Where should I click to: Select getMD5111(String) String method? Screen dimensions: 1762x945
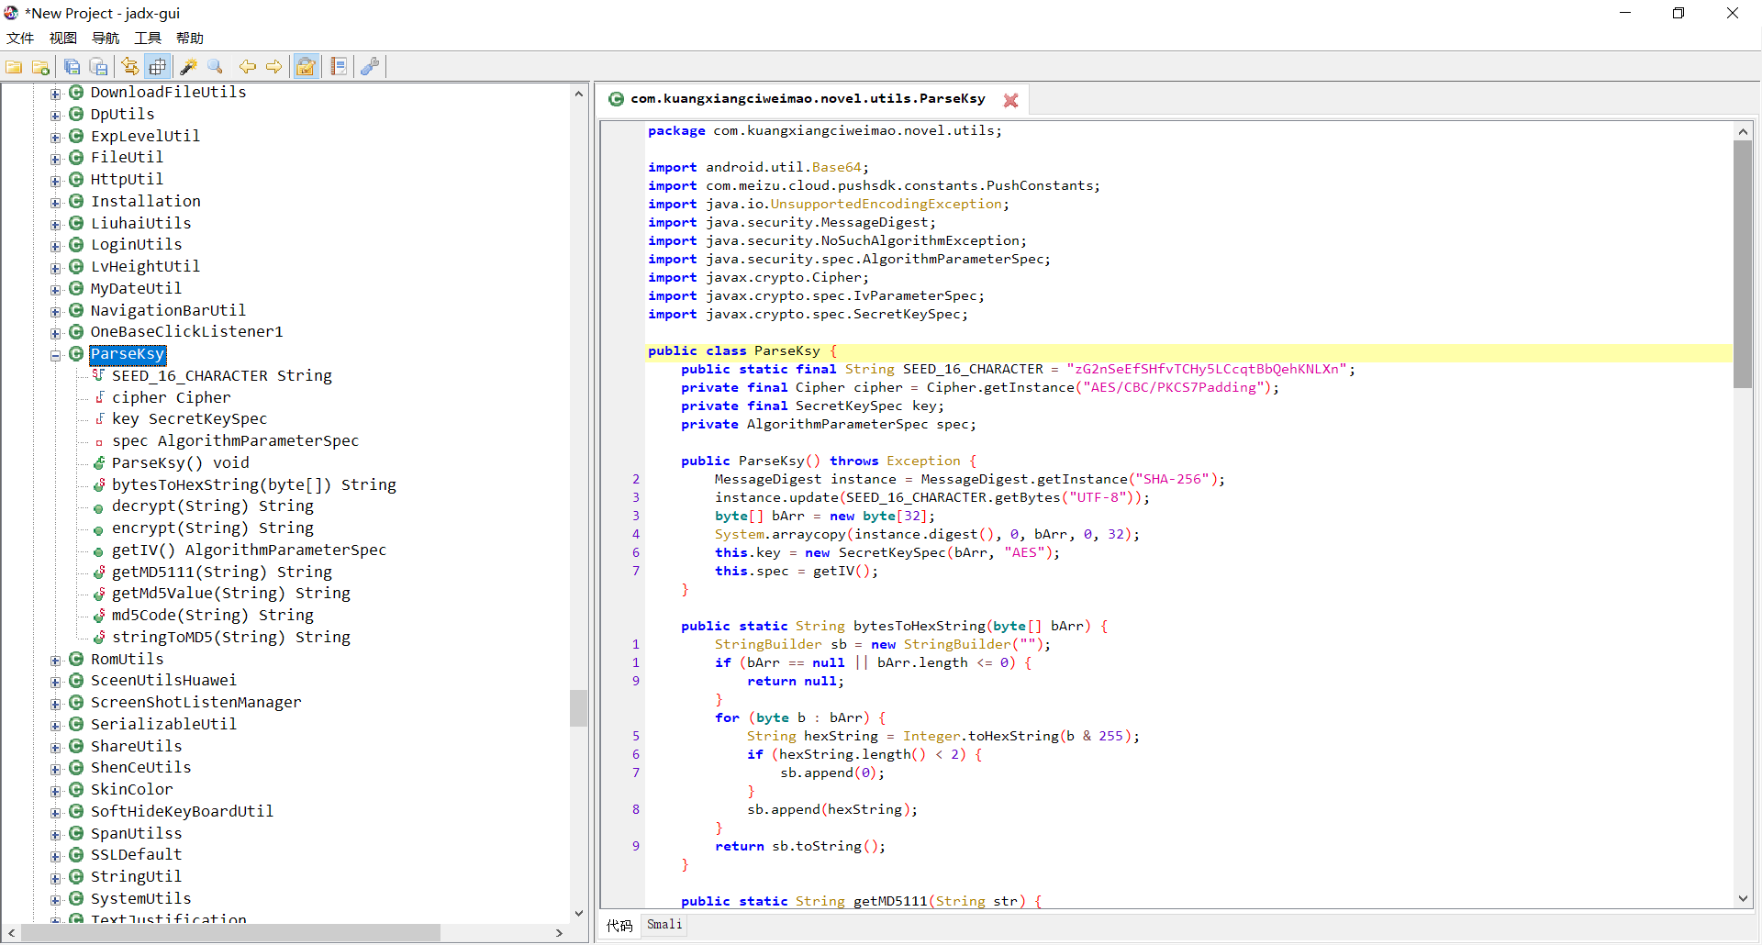[x=222, y=573]
